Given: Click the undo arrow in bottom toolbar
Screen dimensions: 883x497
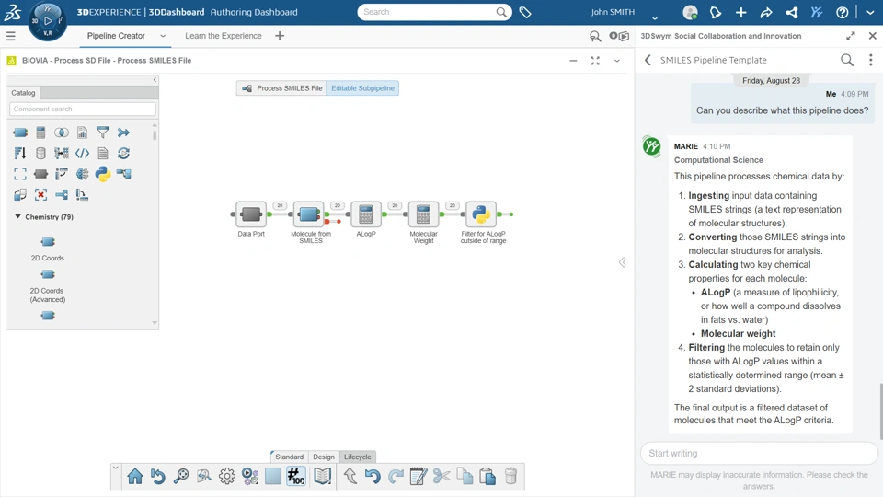Looking at the screenshot, I should click(x=373, y=476).
